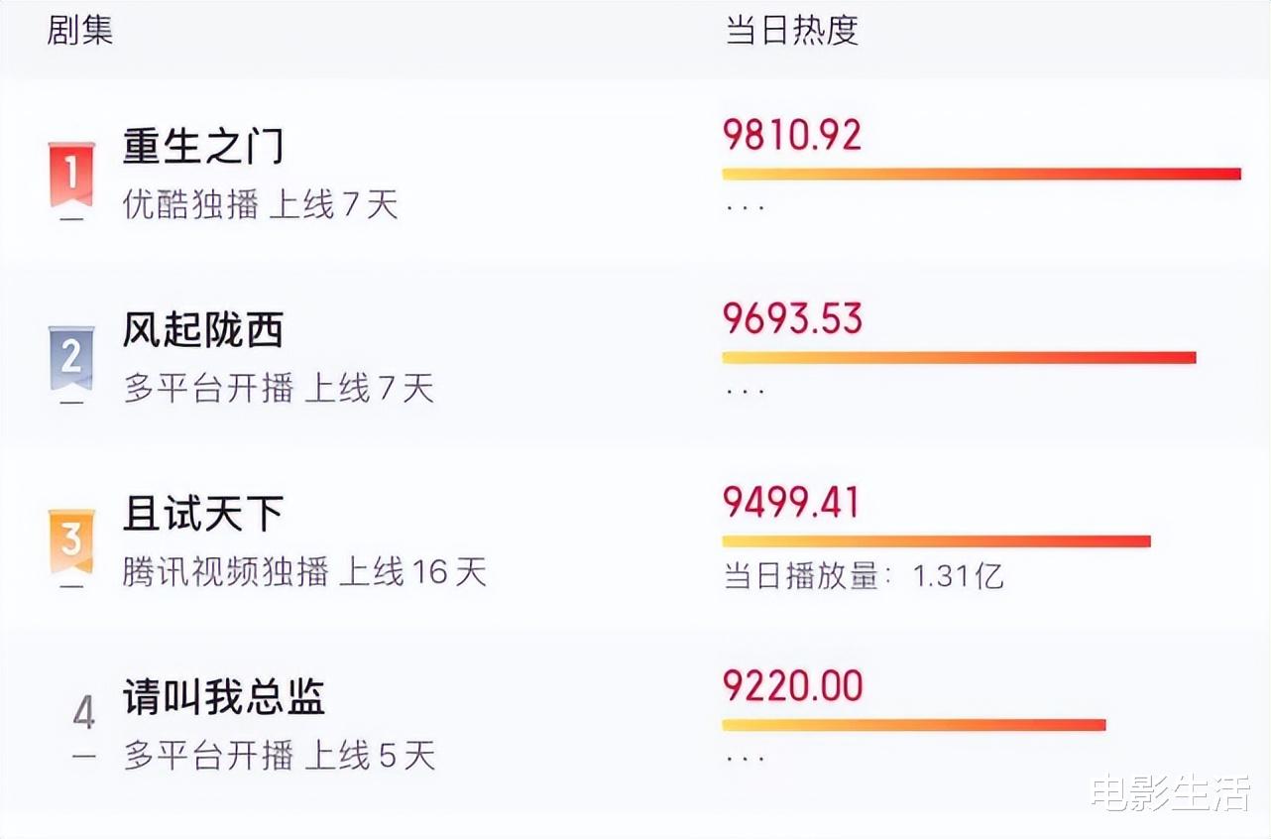The height and width of the screenshot is (839, 1271).
Task: Click the heat bar for 重生之门
Action: (x=982, y=175)
